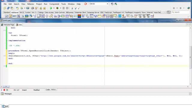Open the Component menu
192x108 pixels.
(x=54, y=4)
